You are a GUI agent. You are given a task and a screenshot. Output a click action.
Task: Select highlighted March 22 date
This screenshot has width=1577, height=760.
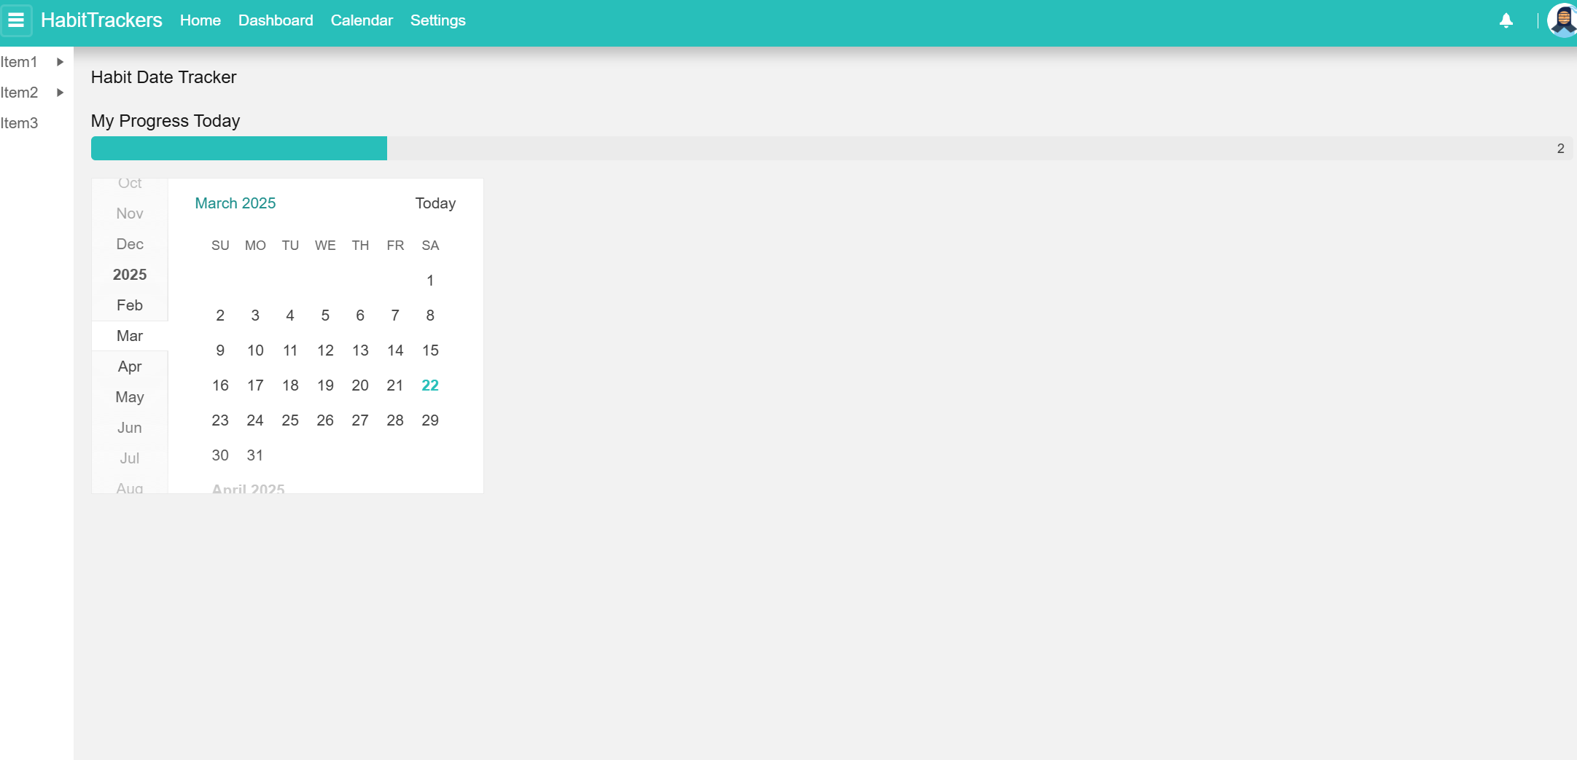[x=430, y=385]
